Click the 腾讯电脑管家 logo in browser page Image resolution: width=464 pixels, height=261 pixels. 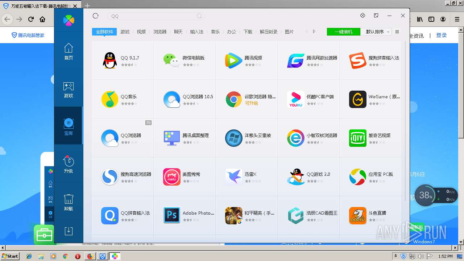tap(28, 35)
